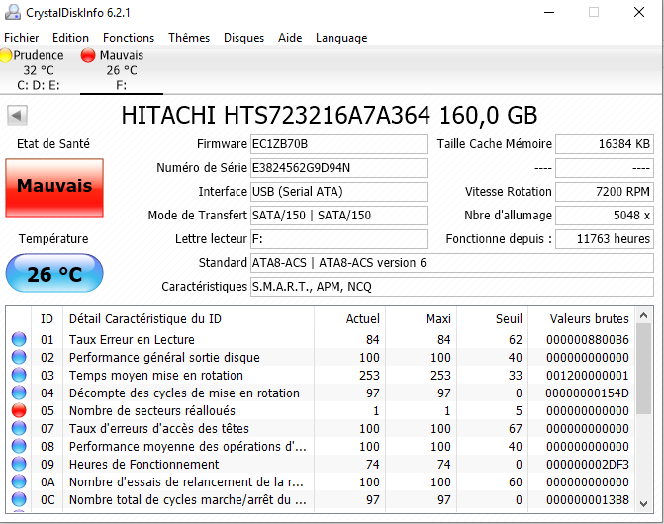
Task: Click blue status dot for ID 08
Action: (x=19, y=446)
